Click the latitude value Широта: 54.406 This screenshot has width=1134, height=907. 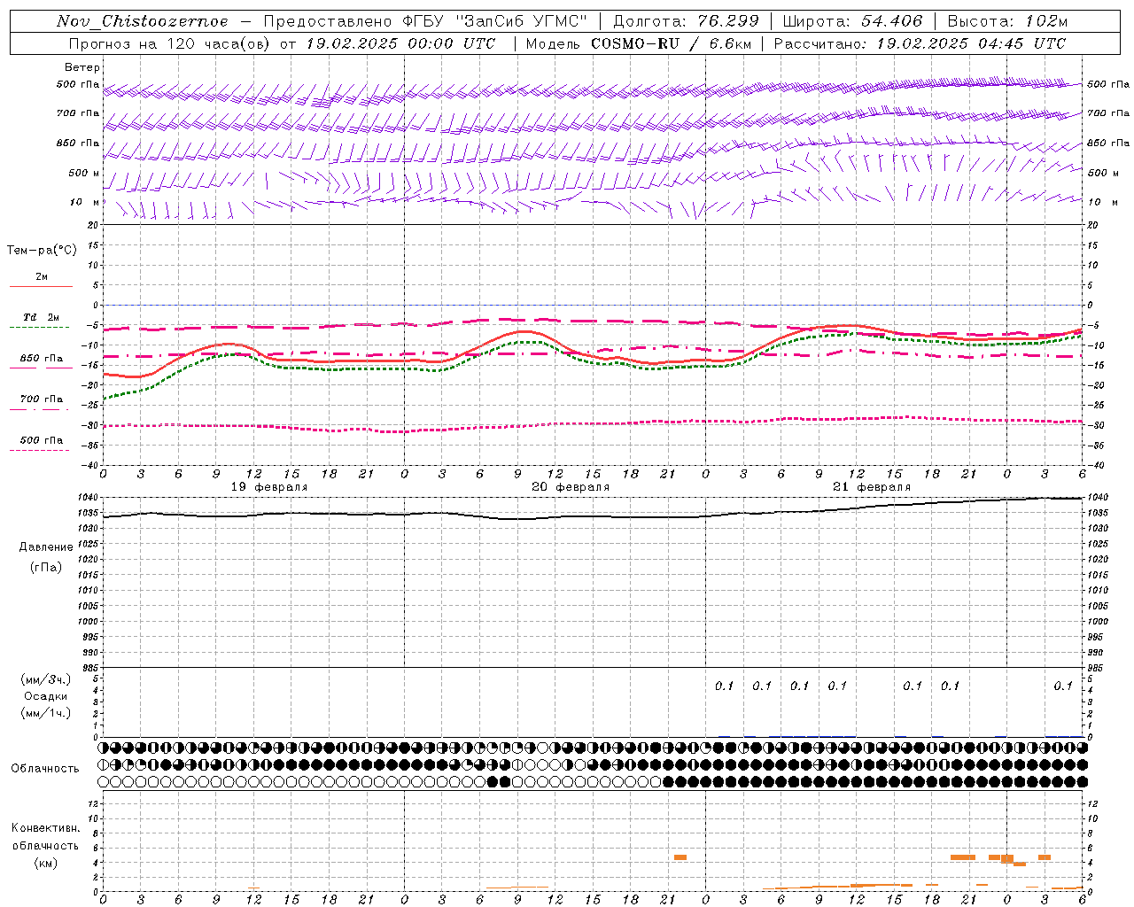pos(852,21)
